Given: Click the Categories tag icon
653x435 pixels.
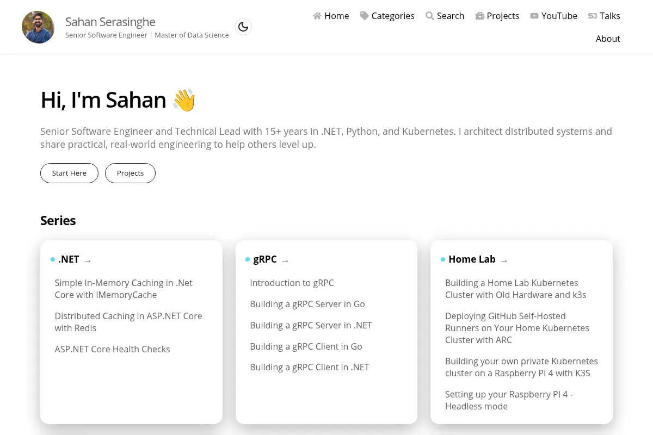Looking at the screenshot, I should [364, 16].
